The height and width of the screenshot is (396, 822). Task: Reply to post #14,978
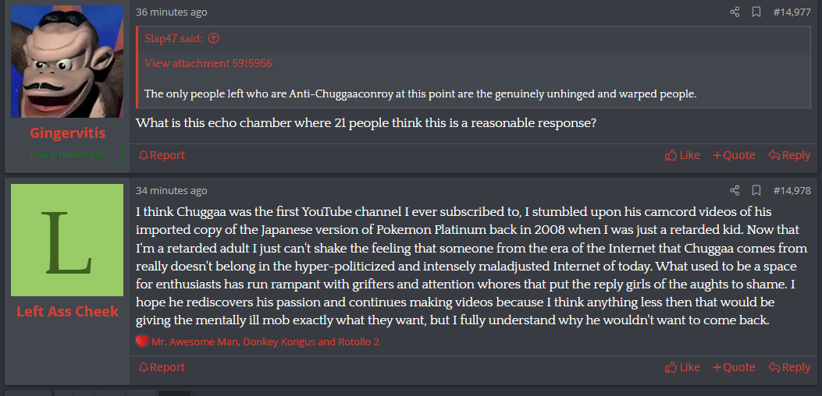pos(789,367)
